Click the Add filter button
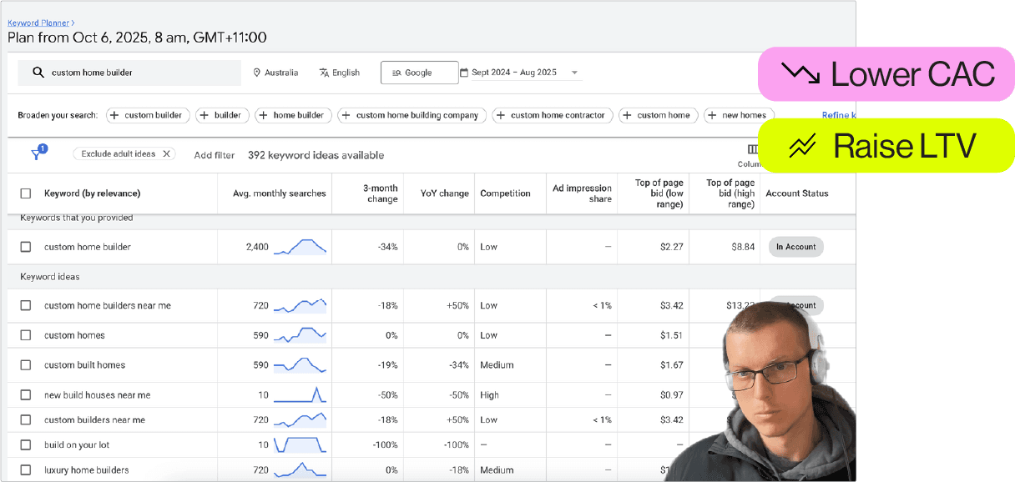Image resolution: width=1015 pixels, height=482 pixels. [x=215, y=155]
